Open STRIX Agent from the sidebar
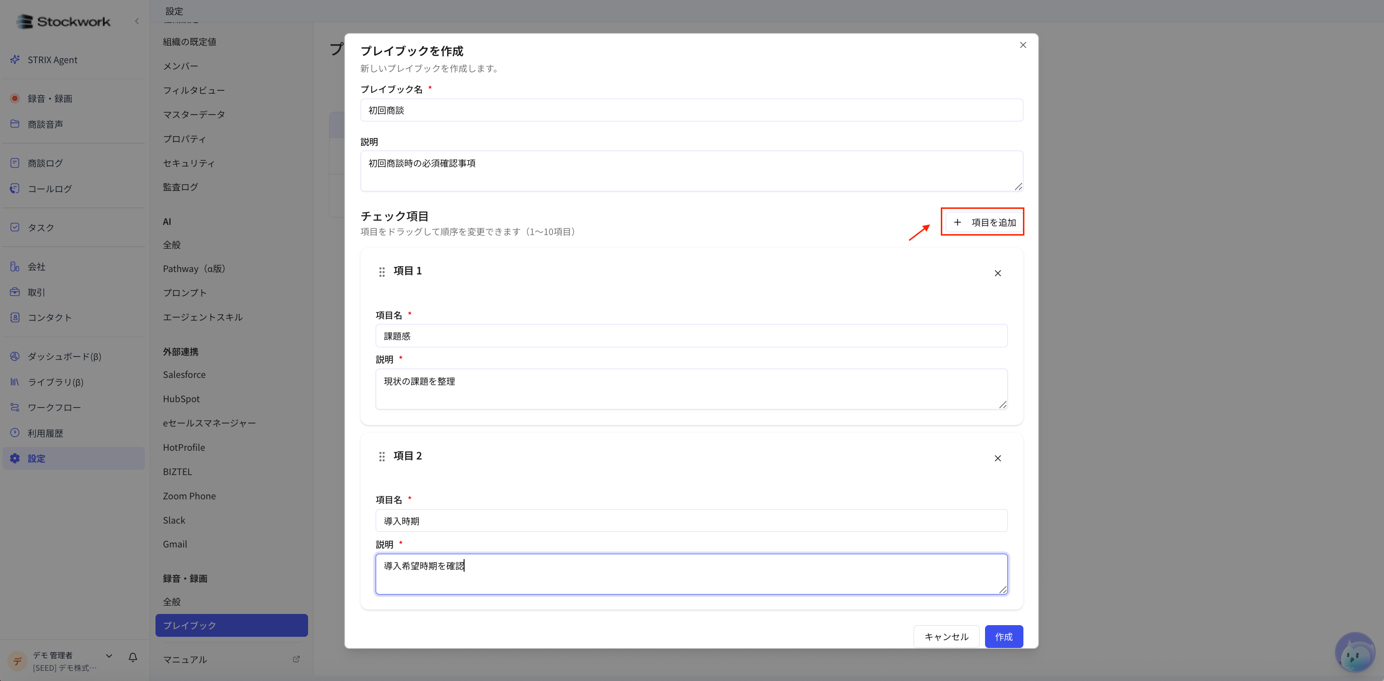The image size is (1384, 681). [x=52, y=60]
